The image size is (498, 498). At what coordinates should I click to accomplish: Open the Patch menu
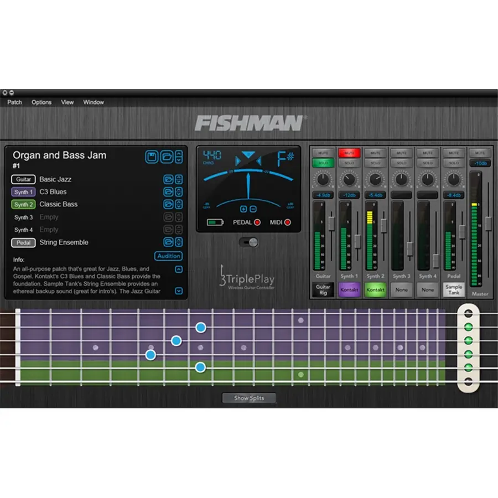click(x=14, y=102)
